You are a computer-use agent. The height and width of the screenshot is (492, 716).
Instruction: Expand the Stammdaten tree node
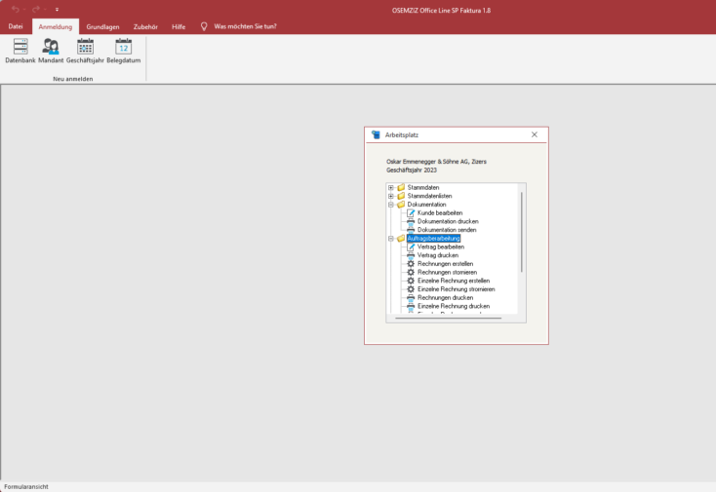coord(391,187)
